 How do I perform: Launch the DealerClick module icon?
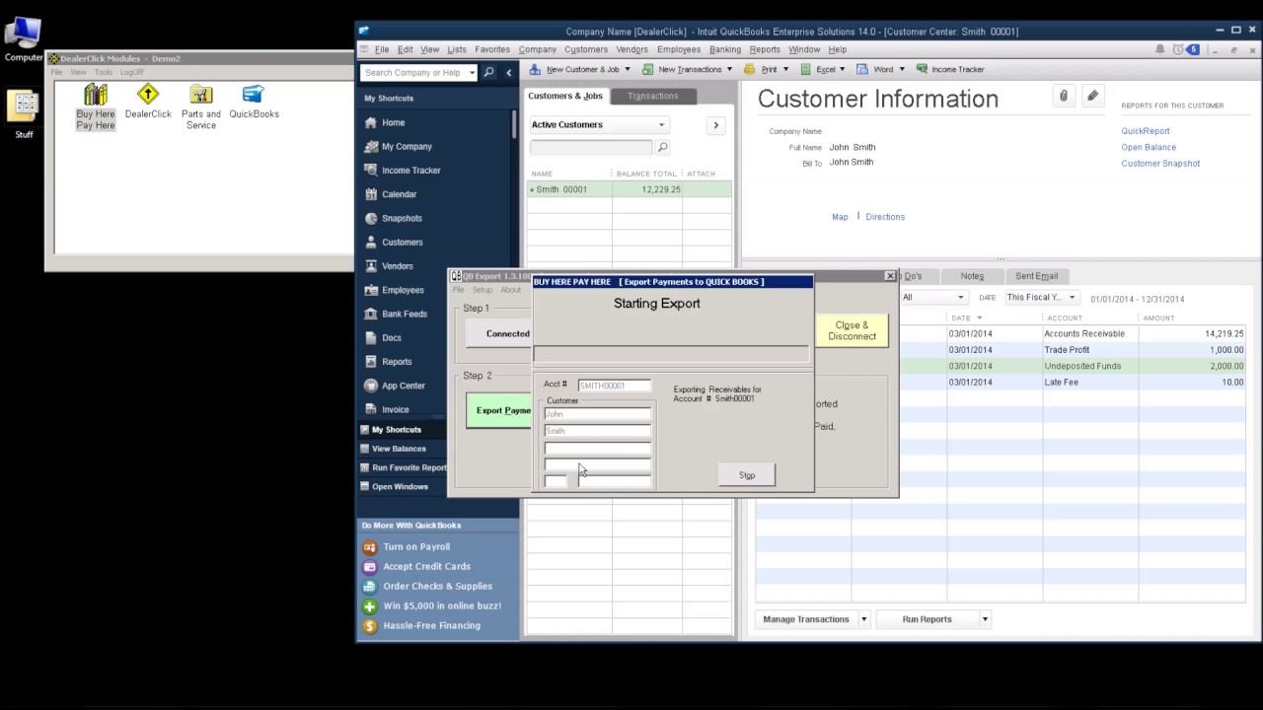pos(148,102)
